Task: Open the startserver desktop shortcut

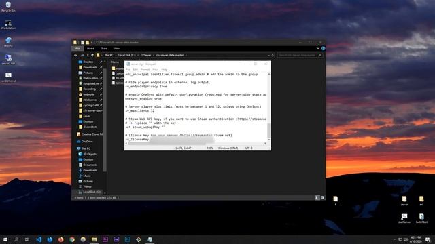Action: point(404,218)
